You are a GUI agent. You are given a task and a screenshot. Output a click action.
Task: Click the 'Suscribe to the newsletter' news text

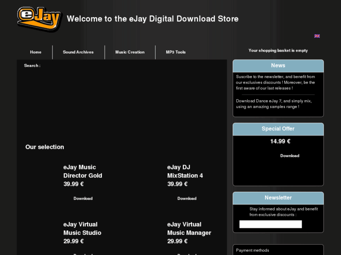275,82
